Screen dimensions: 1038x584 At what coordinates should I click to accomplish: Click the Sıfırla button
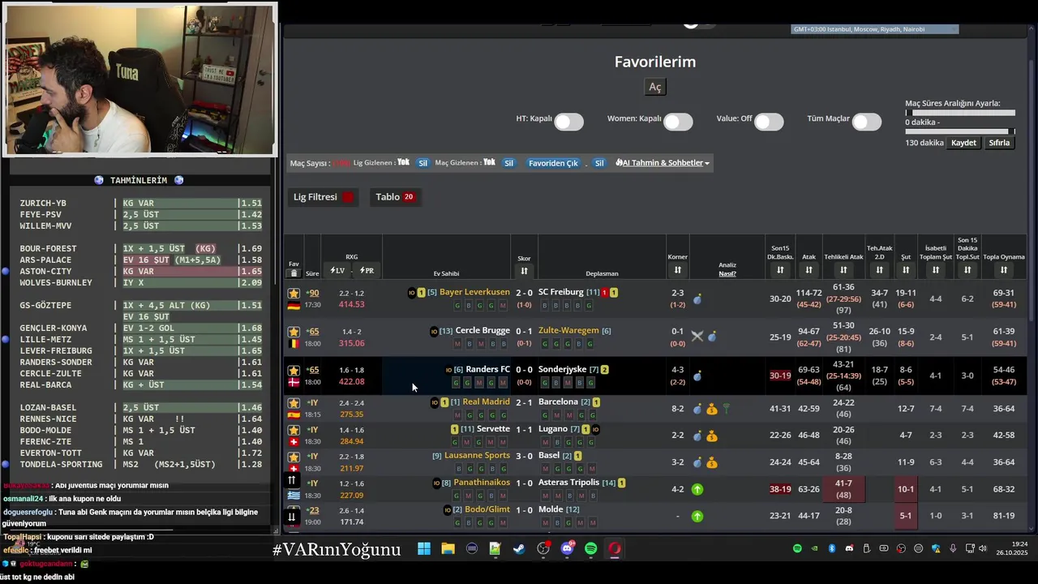coord(999,143)
